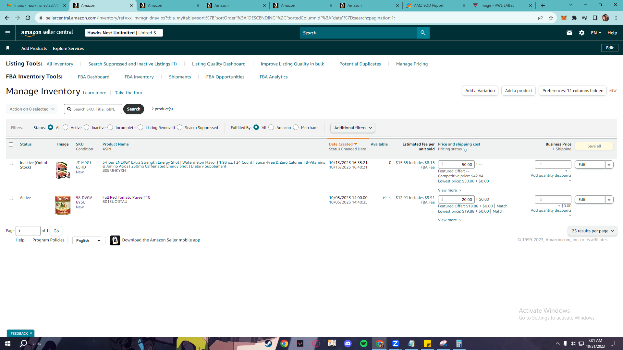The height and width of the screenshot is (350, 623).
Task: Switch to the Inbox Gmail tab
Action: click(37, 6)
